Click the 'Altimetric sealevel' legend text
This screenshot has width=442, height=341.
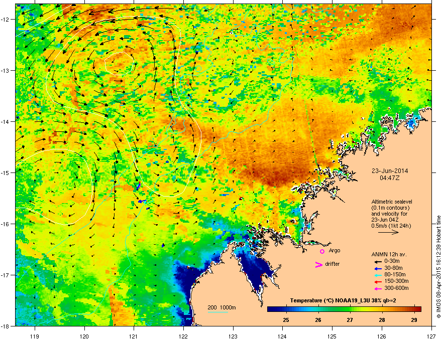392,202
